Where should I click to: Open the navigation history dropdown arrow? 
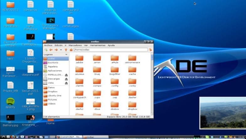tap(61, 50)
